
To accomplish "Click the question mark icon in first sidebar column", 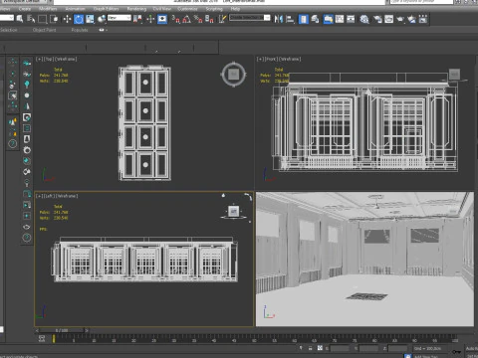I will (13, 144).
